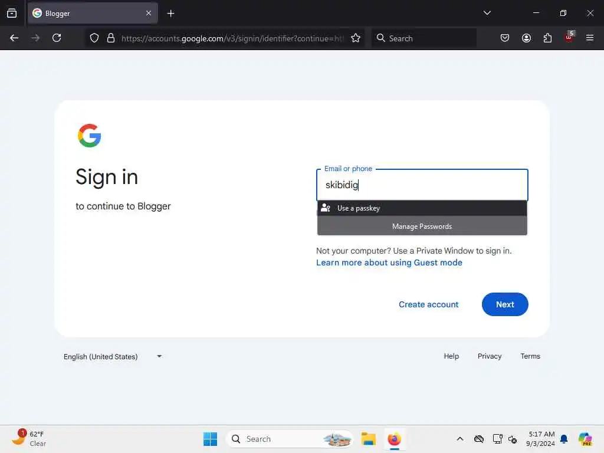Click the address bar URL
Image resolution: width=604 pixels, height=453 pixels.
(232, 38)
